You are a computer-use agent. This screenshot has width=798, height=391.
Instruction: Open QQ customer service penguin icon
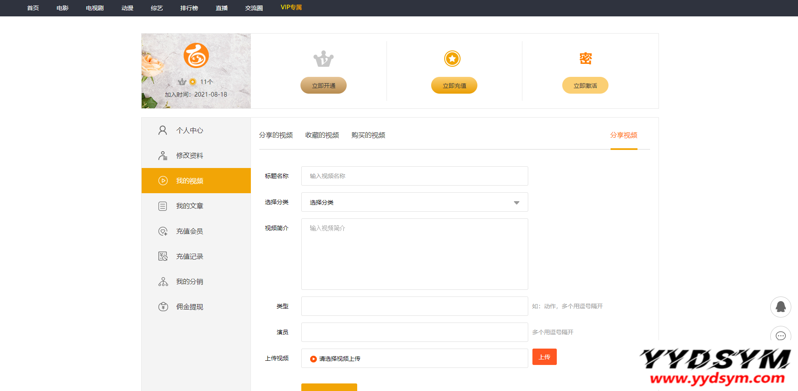[x=780, y=307]
